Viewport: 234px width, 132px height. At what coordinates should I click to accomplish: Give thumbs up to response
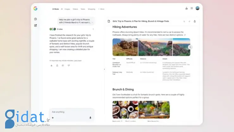(x=63, y=66)
